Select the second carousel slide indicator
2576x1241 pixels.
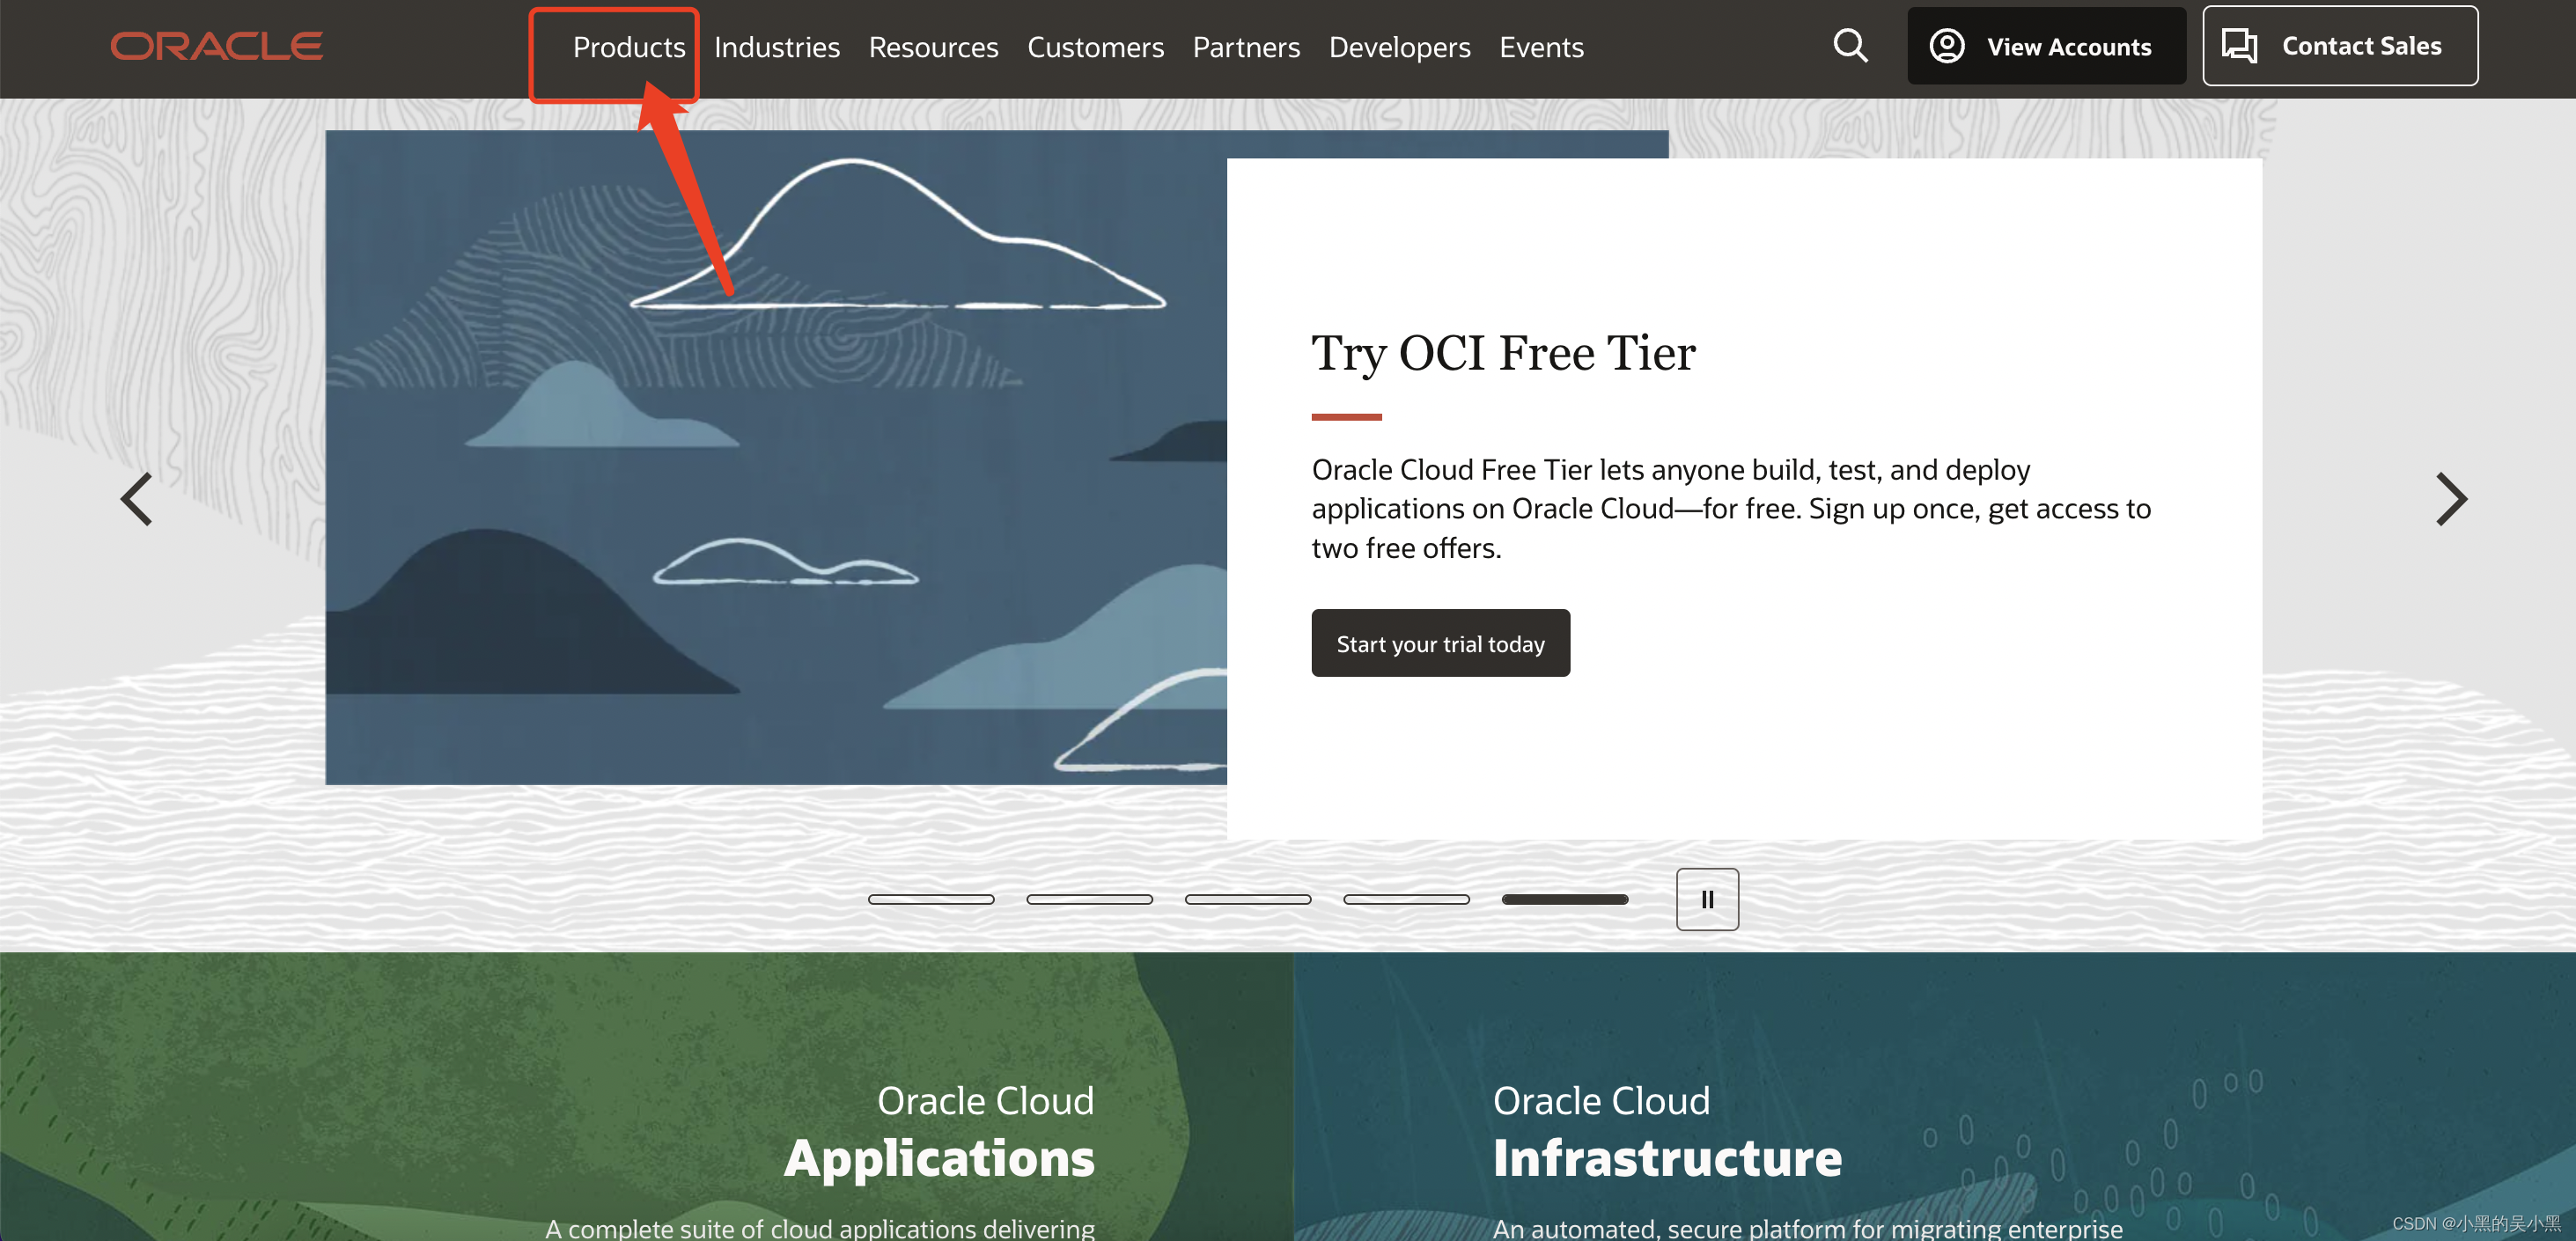tap(1089, 899)
